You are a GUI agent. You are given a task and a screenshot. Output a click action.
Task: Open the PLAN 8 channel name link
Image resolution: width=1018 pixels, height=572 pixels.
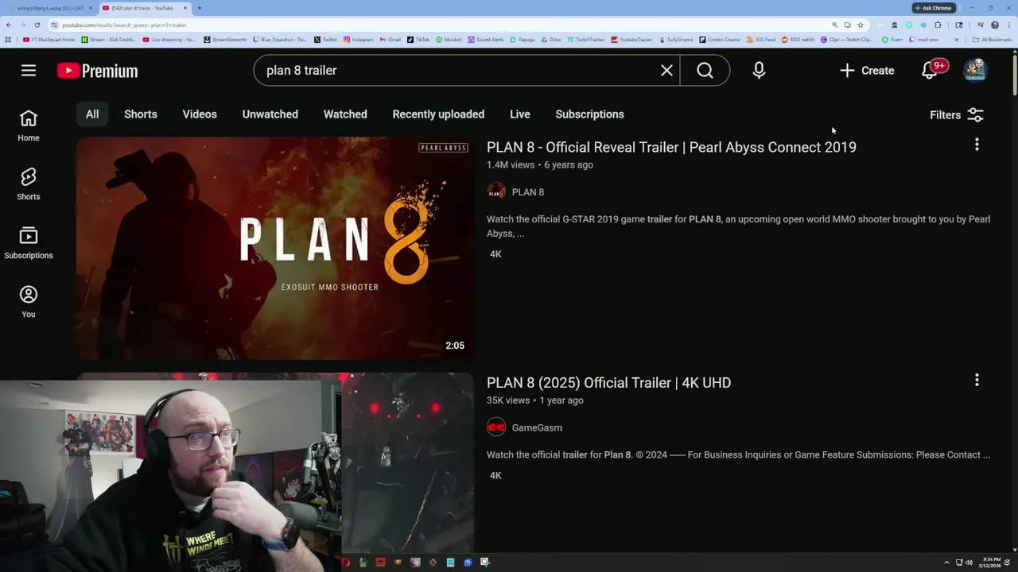click(528, 192)
